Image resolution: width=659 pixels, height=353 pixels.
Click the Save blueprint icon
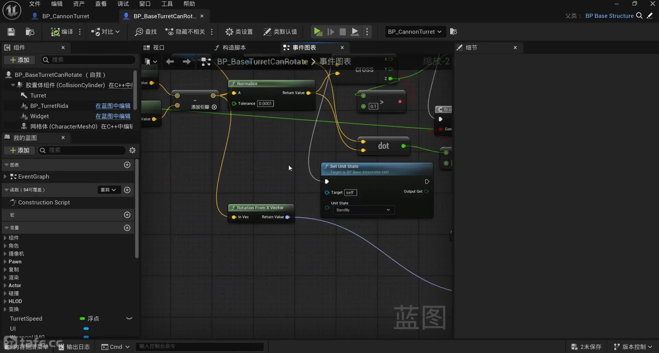click(11, 32)
